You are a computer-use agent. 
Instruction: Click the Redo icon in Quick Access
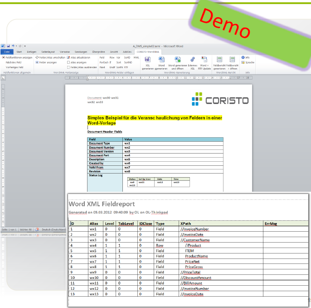tap(20, 46)
